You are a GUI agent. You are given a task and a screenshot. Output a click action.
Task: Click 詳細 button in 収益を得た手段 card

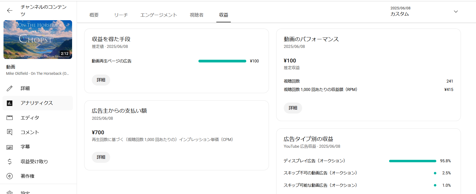click(x=101, y=80)
